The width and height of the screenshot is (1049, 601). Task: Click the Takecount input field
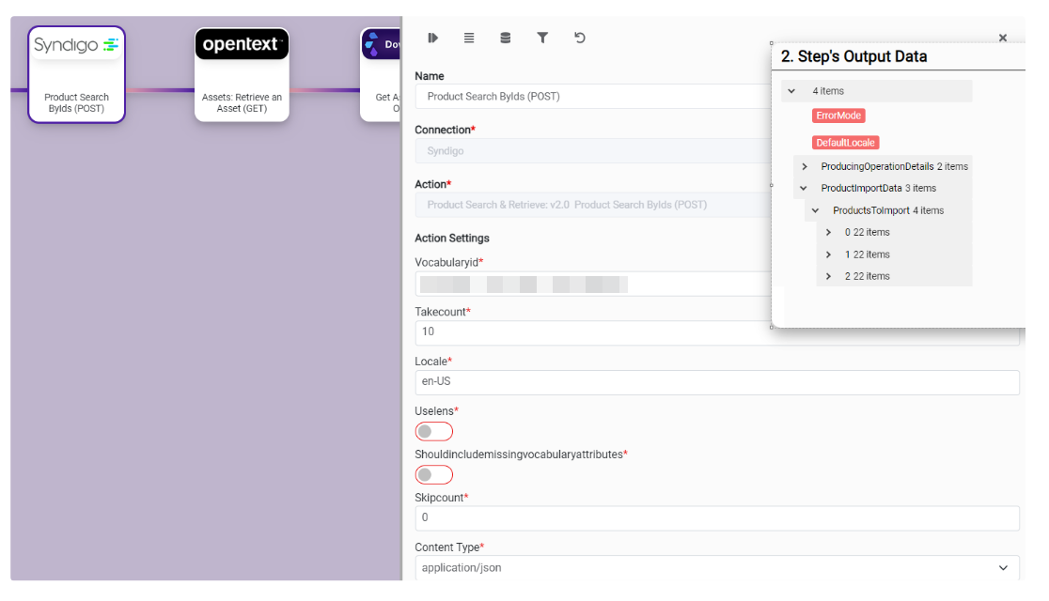pyautogui.click(x=592, y=331)
